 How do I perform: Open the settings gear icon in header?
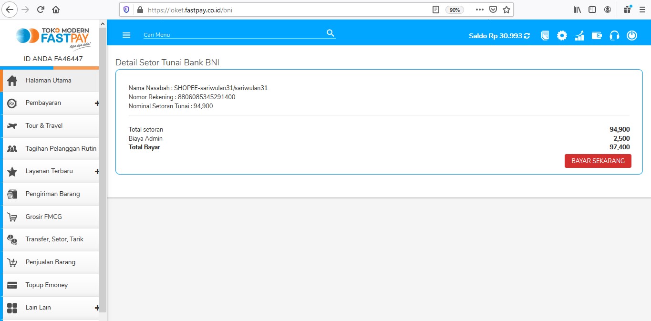click(562, 35)
